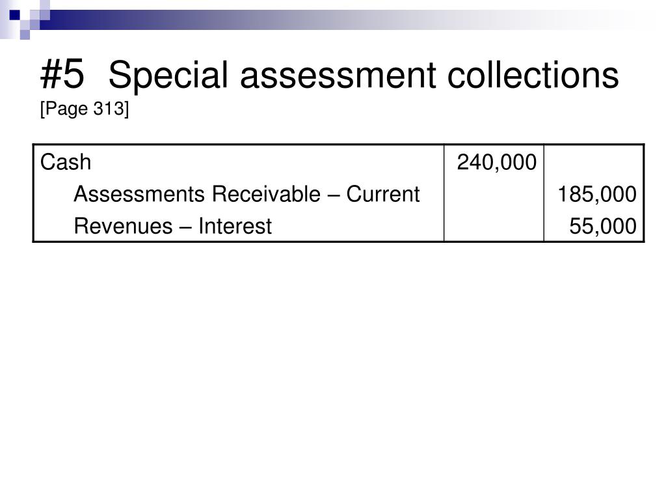Click the word 'collections' in the title

[x=533, y=75]
